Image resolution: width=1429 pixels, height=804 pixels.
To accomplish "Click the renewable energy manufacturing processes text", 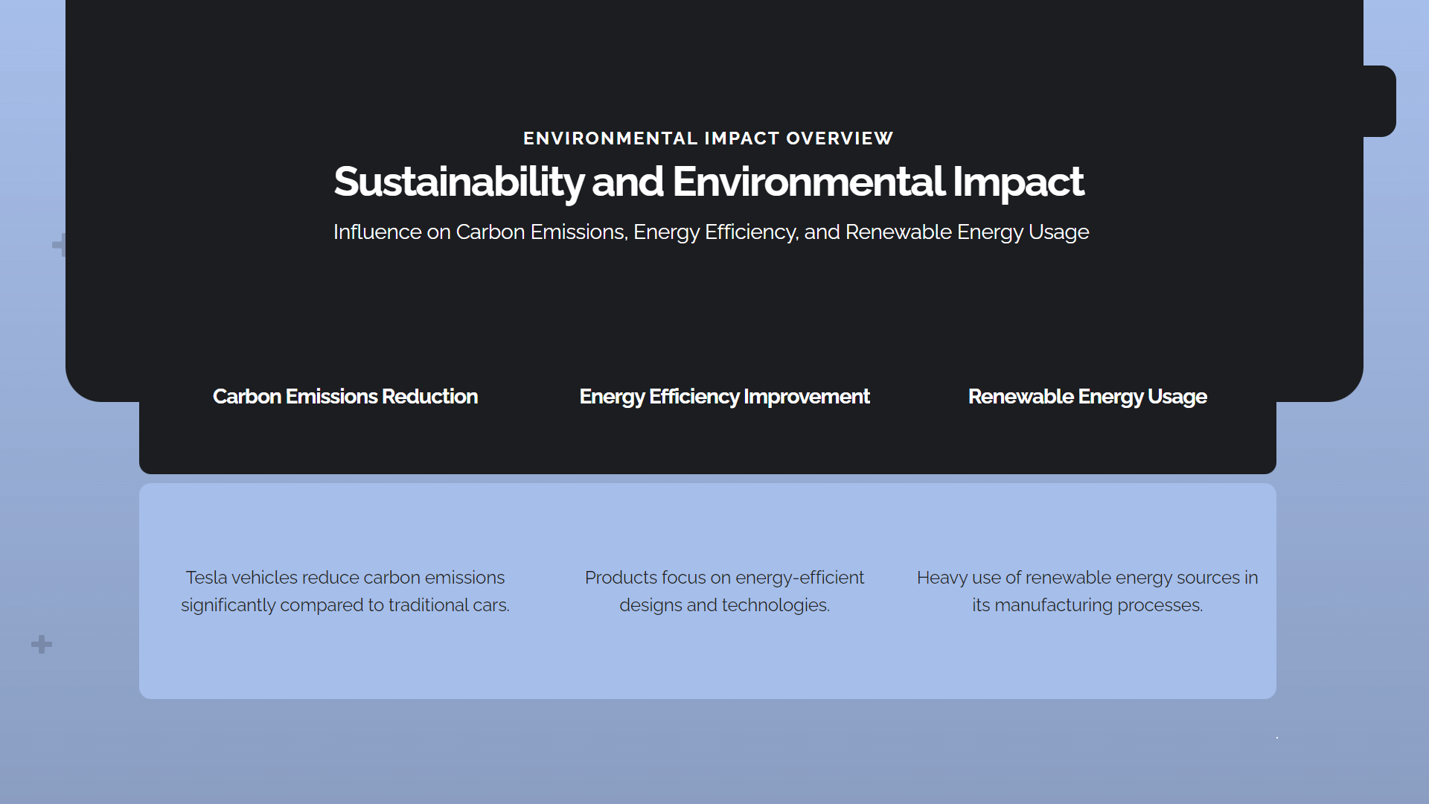I will coord(1087,591).
